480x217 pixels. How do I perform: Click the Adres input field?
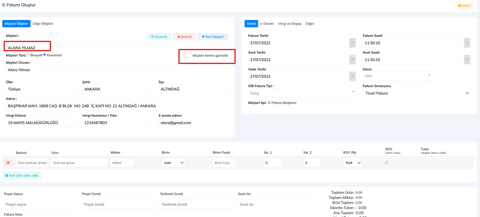coord(117,106)
